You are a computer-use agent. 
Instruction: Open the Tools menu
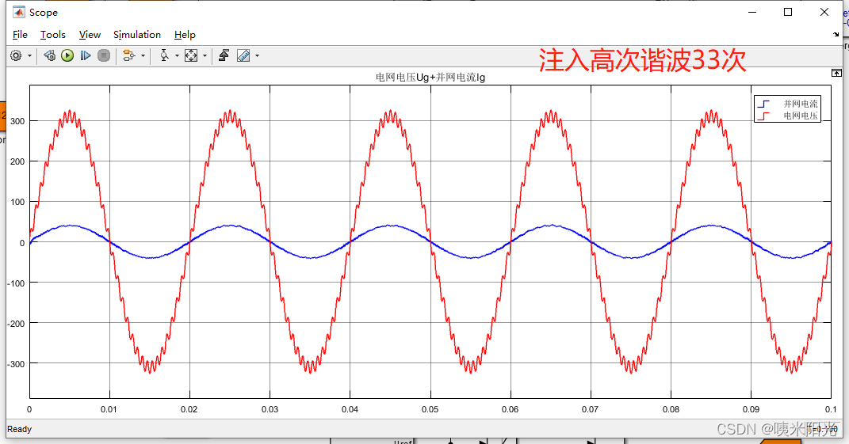53,35
